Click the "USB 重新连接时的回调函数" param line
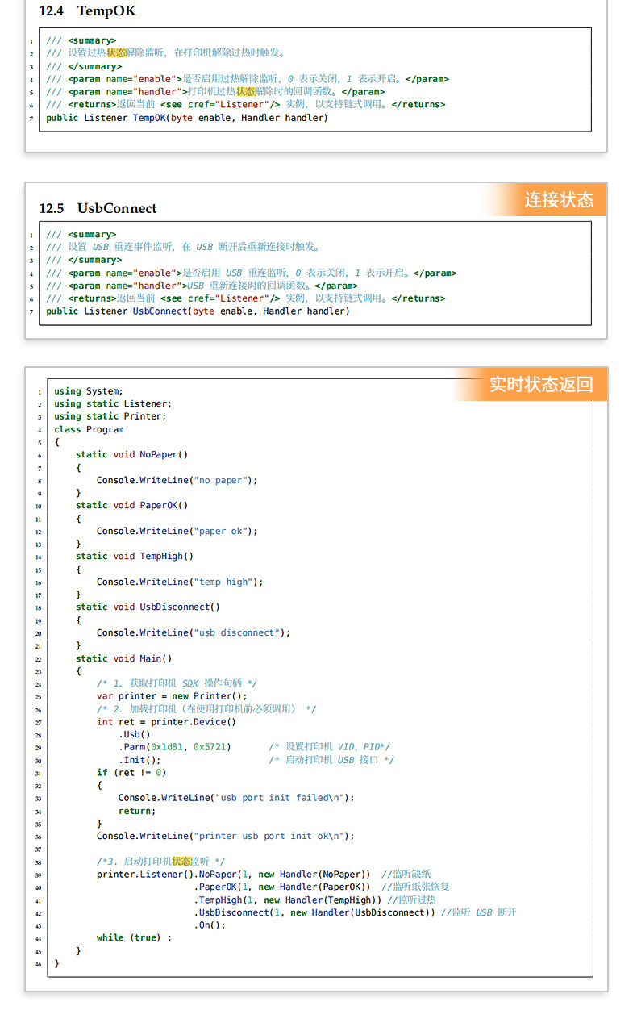 202,286
